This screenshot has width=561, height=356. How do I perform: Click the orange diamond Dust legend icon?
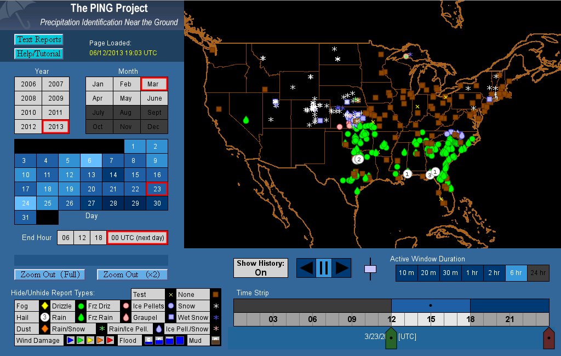(x=44, y=329)
